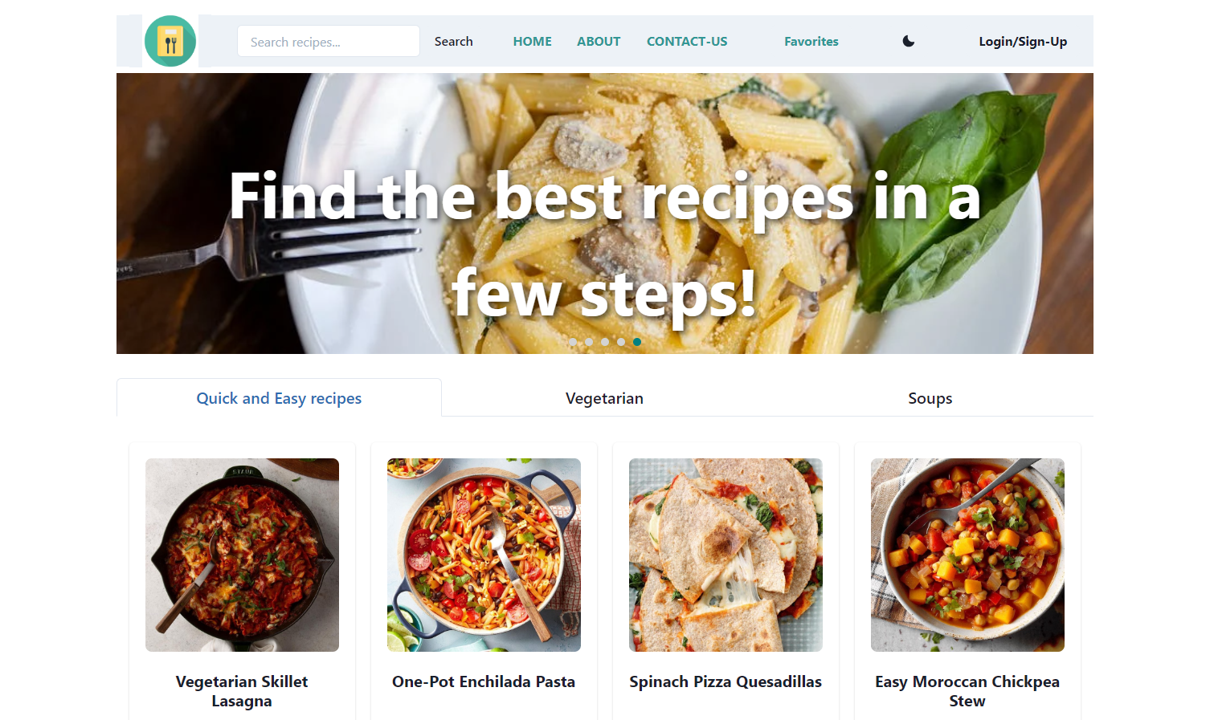Click the One-Pot Enchilada Pasta title

484,681
